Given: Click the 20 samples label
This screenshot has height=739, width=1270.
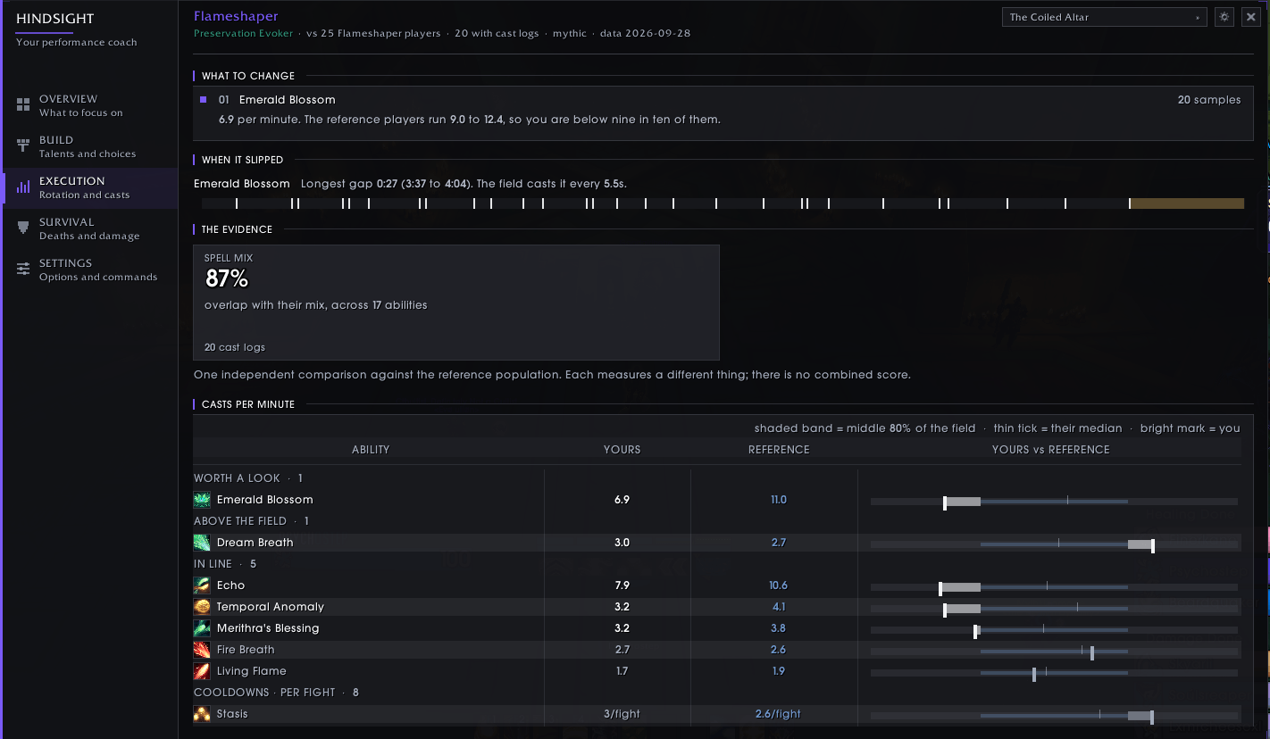Looking at the screenshot, I should coord(1209,100).
